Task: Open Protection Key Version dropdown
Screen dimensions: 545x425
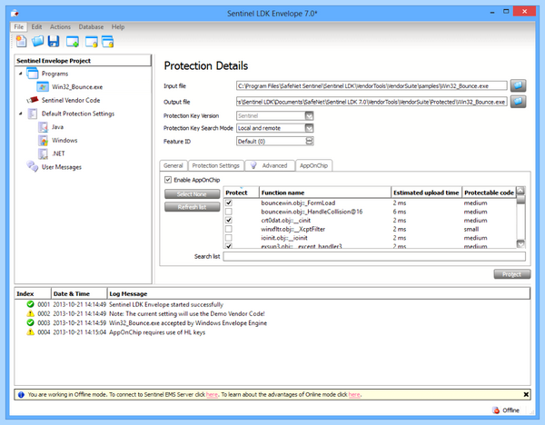Action: click(x=309, y=115)
